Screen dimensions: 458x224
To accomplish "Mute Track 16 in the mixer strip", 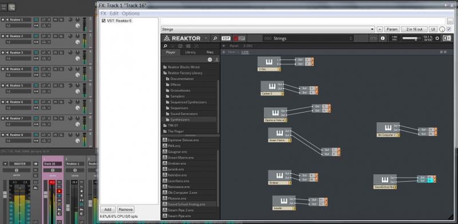I will click(60, 182).
